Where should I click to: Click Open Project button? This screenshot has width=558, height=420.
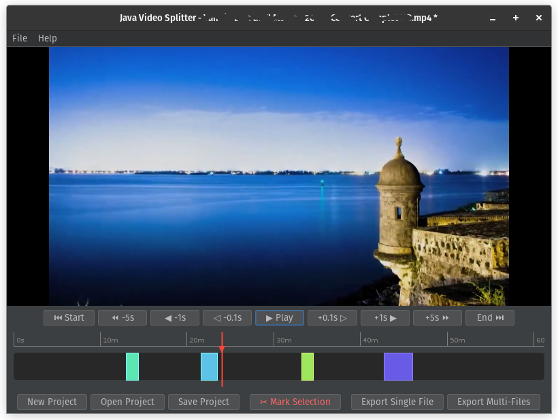127,402
